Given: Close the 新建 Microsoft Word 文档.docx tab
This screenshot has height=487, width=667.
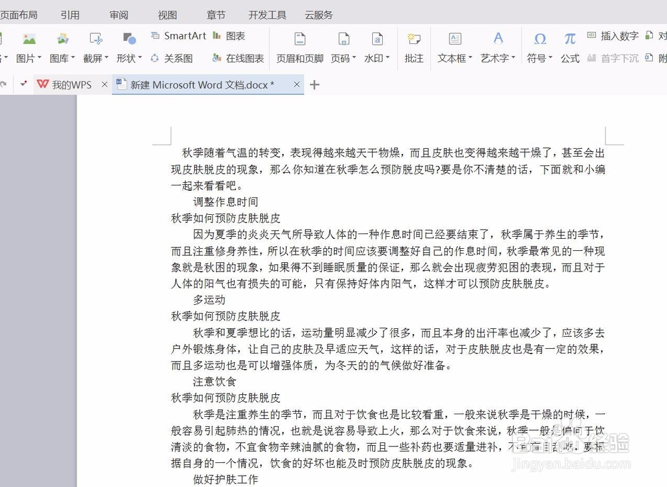Looking at the screenshot, I should (x=297, y=85).
